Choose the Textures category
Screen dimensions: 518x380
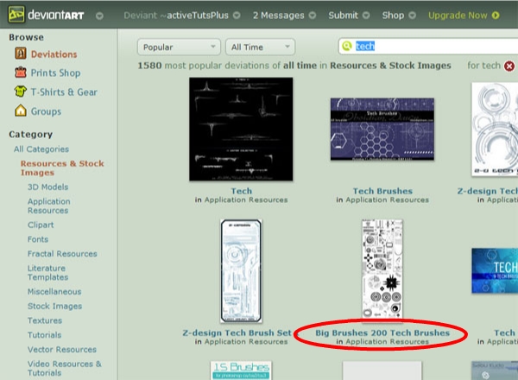[x=45, y=320]
